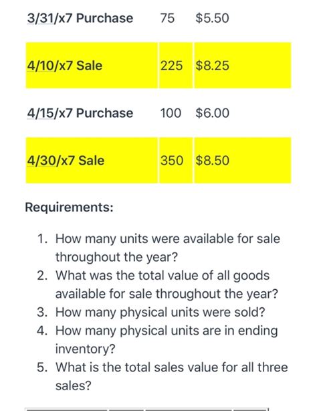Screen dimensions: 317x411
Task: Click the $6.00 price cell
Action: (x=212, y=113)
